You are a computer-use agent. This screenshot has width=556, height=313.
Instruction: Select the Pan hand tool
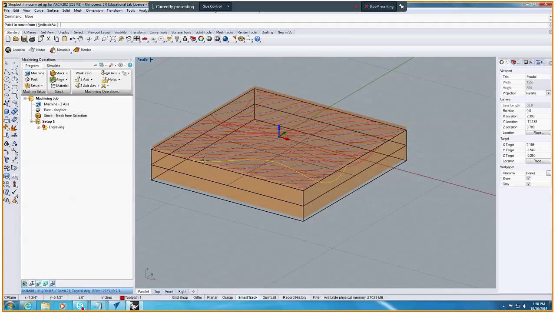click(80, 39)
